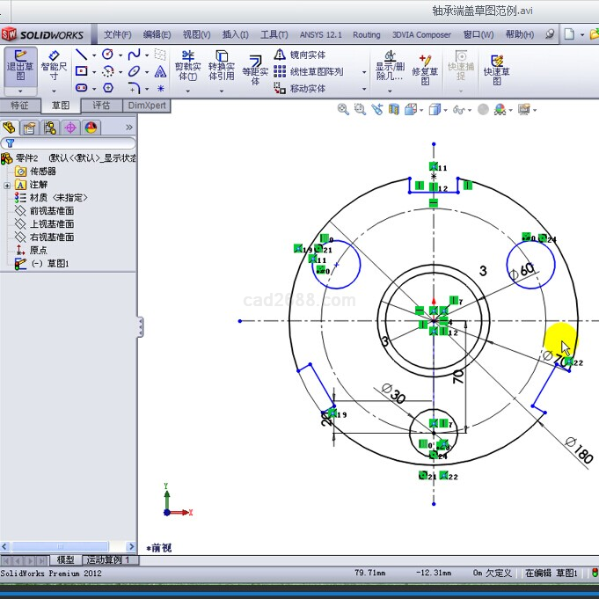The height and width of the screenshot is (599, 599).
Task: Switch to the 特征 features tab
Action: point(19,106)
